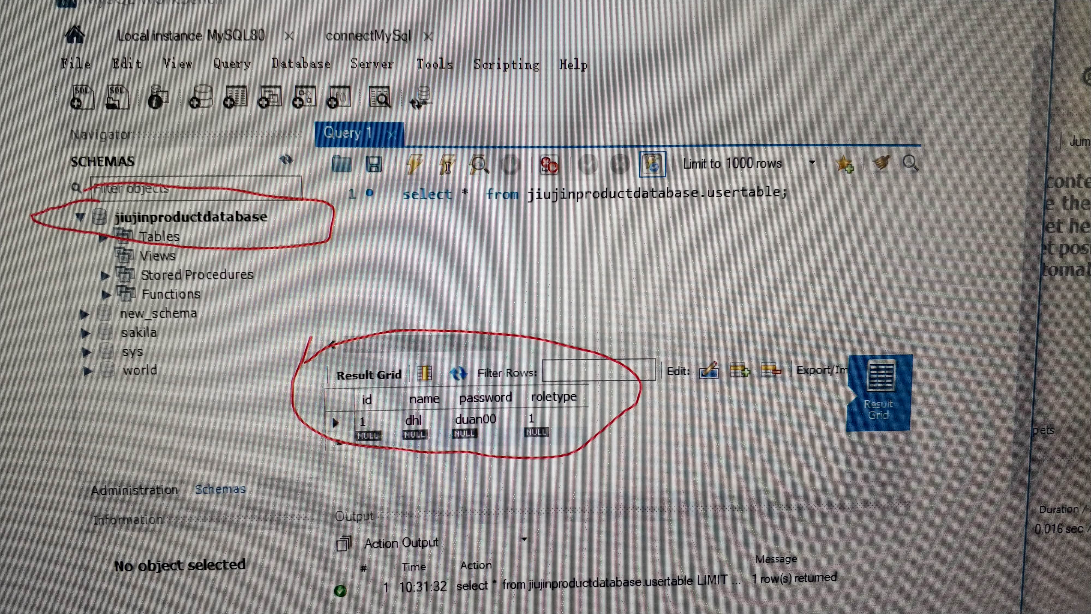Image resolution: width=1091 pixels, height=614 pixels.
Task: Switch to the Administration tab
Action: (x=134, y=489)
